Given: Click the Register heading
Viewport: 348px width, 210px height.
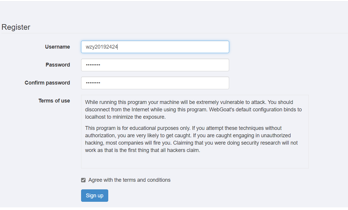Looking at the screenshot, I should [x=16, y=27].
